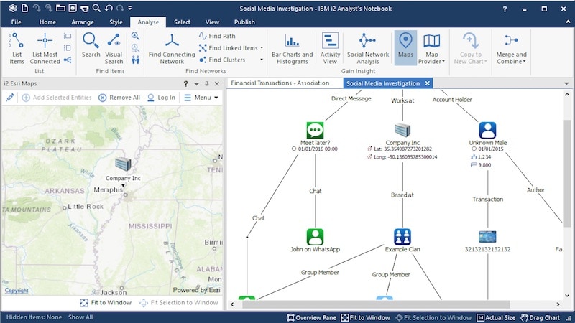The height and width of the screenshot is (323, 575).
Task: Click the help question mark in title bar
Action: (505, 9)
